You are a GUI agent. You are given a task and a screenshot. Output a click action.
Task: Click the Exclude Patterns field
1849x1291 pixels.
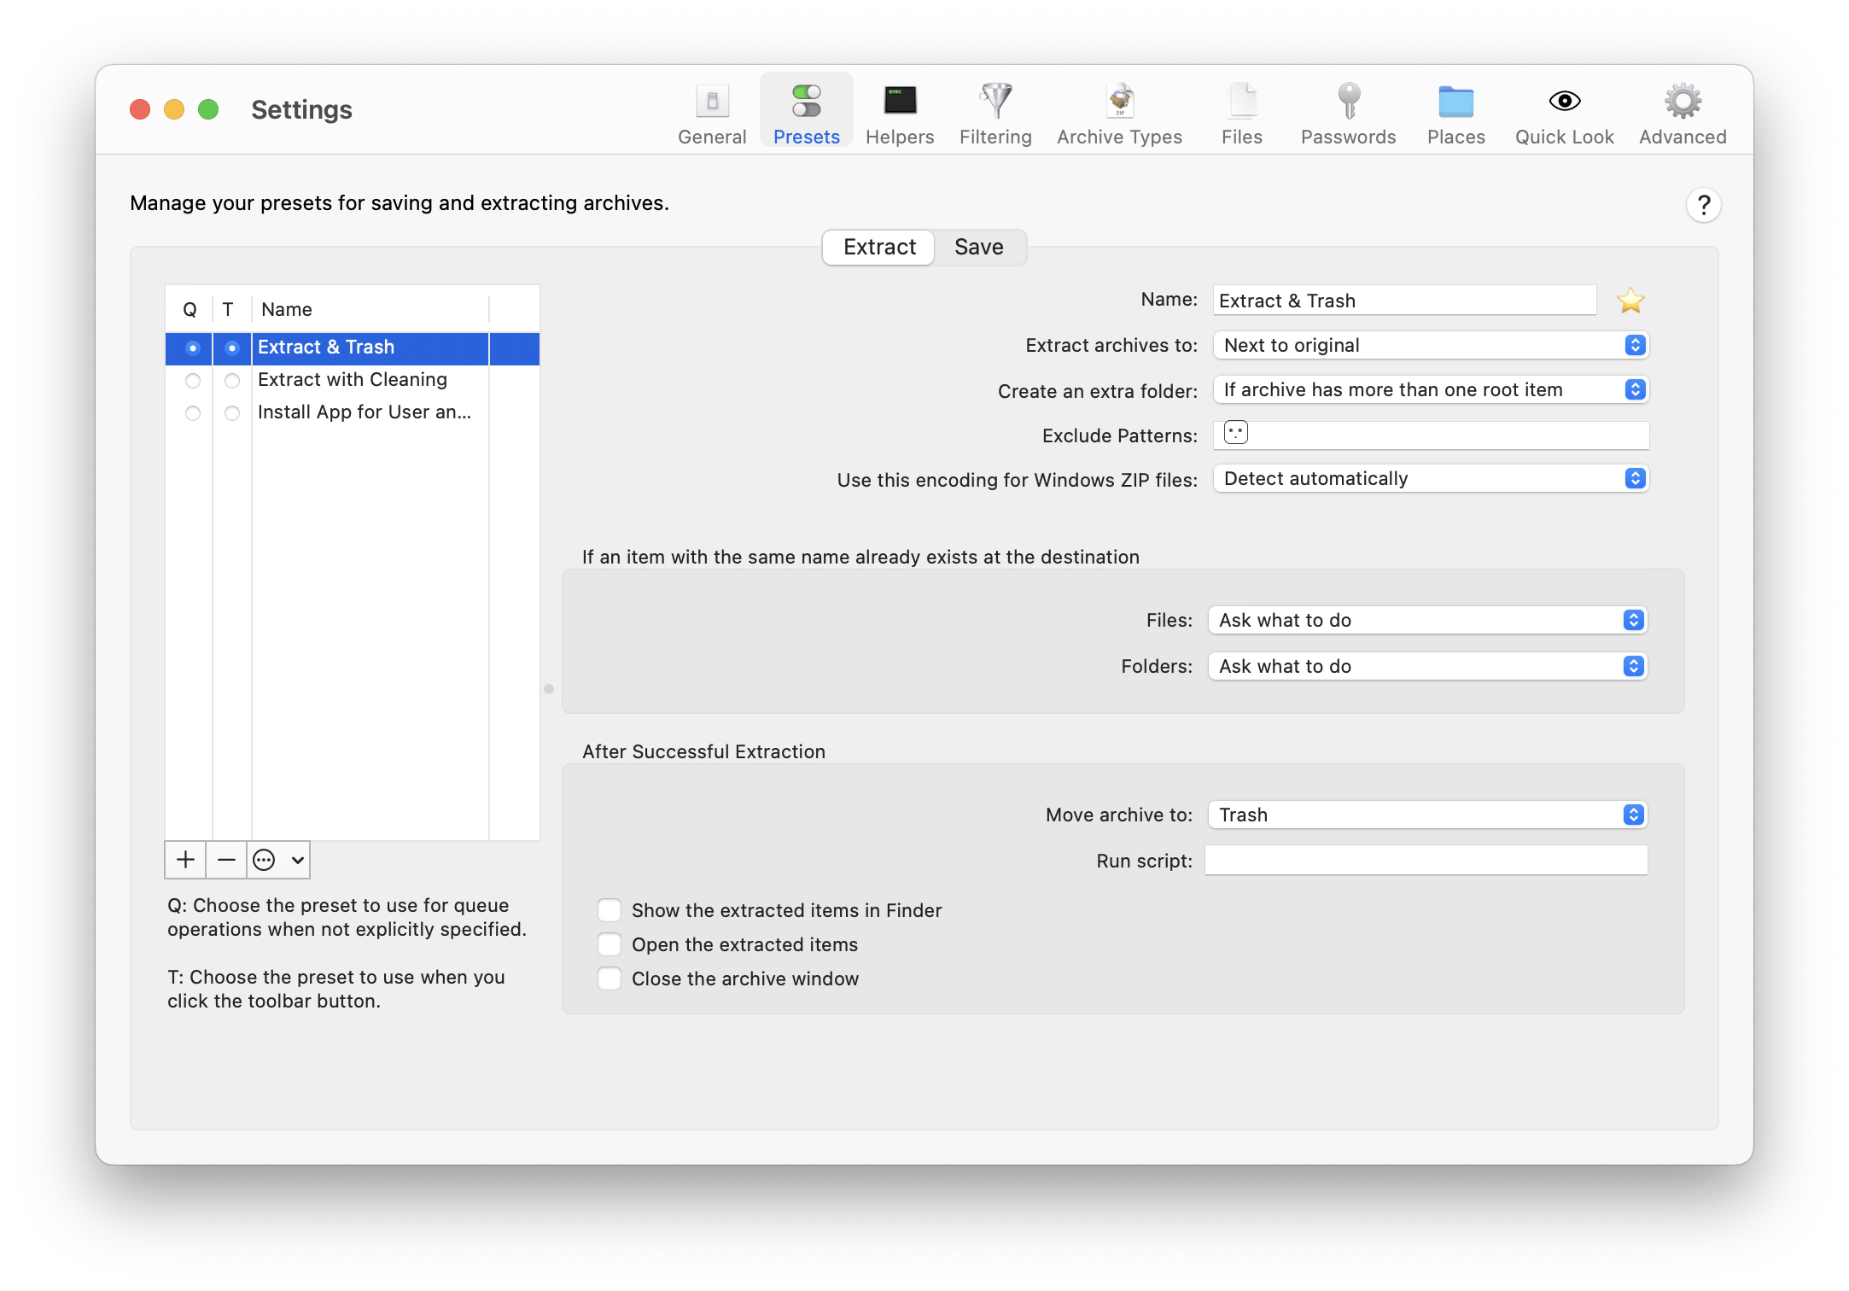point(1431,435)
